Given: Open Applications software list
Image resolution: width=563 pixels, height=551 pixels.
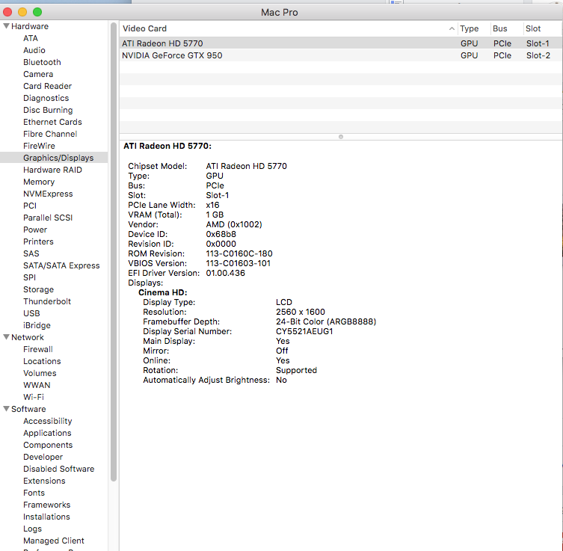Looking at the screenshot, I should coord(47,433).
